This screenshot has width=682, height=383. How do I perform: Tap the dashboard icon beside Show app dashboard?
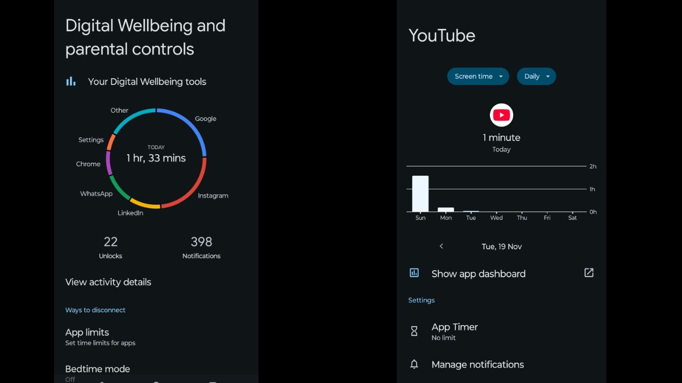pos(414,273)
